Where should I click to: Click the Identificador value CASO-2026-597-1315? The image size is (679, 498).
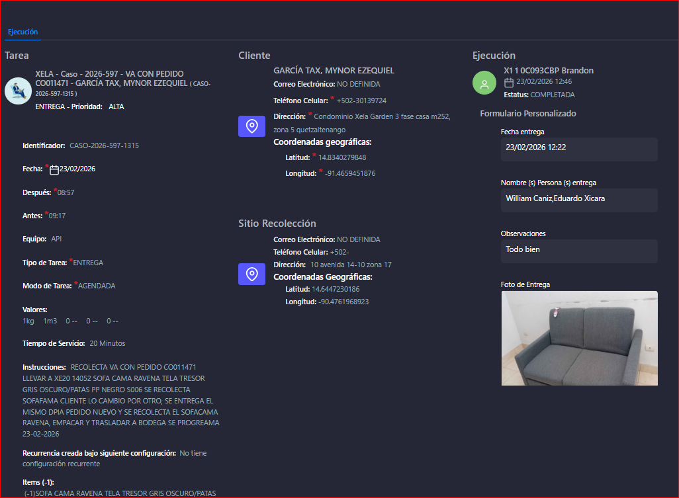point(104,145)
